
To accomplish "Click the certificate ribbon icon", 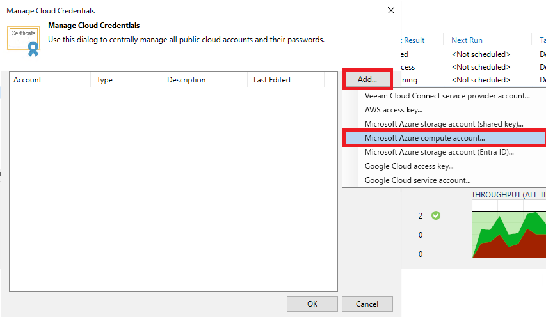I will click(x=24, y=41).
